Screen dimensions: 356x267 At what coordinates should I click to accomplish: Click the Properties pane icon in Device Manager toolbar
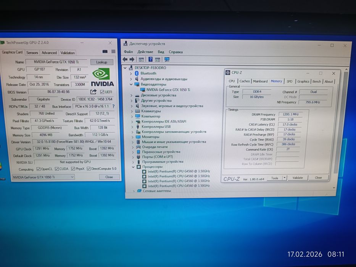coord(141,60)
